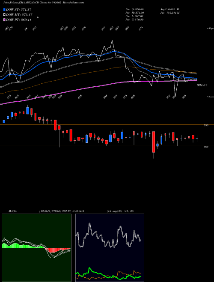Image resolution: width=214 pixels, height=282 pixels.
Task: Click the large red candlestick near 363
Action: [154, 142]
